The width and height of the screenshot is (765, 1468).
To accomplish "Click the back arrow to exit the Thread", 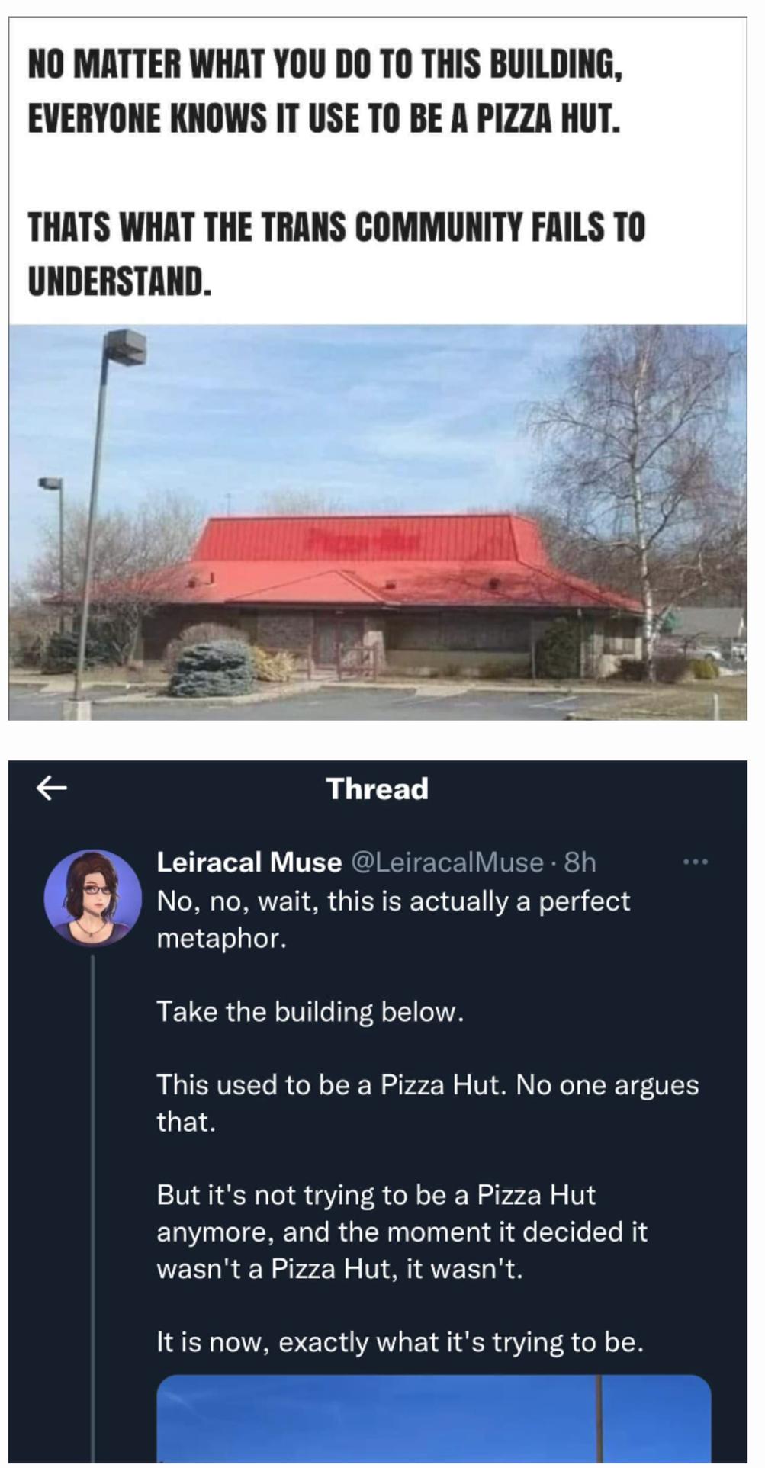I will pos(52,789).
